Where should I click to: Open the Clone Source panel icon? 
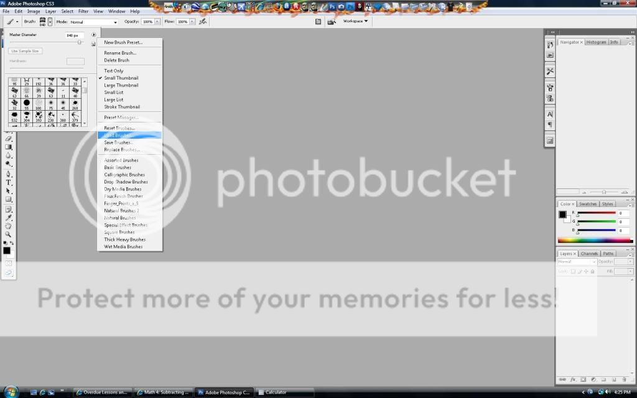click(550, 98)
